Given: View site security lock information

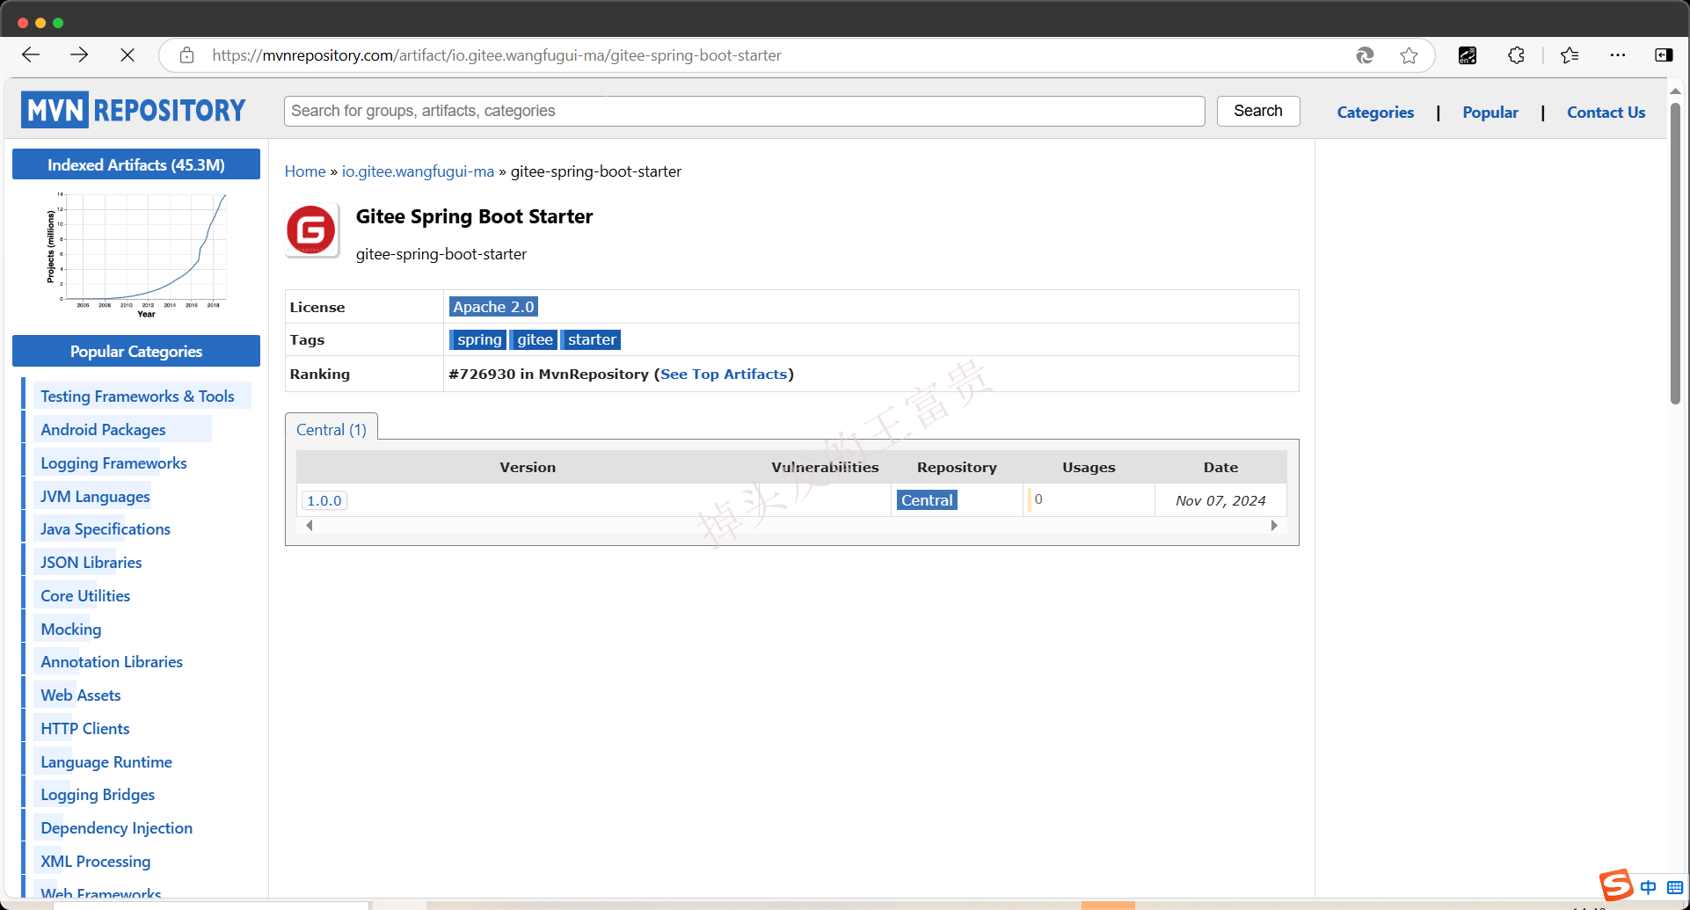Looking at the screenshot, I should 186,55.
